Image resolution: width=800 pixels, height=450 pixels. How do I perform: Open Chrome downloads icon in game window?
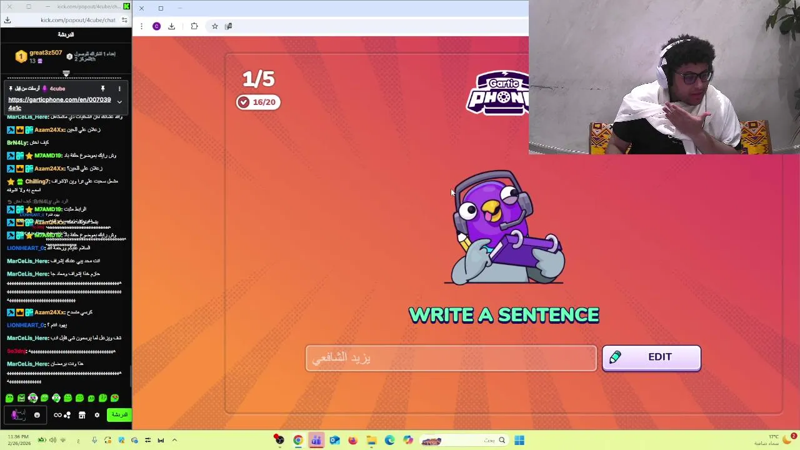point(171,26)
